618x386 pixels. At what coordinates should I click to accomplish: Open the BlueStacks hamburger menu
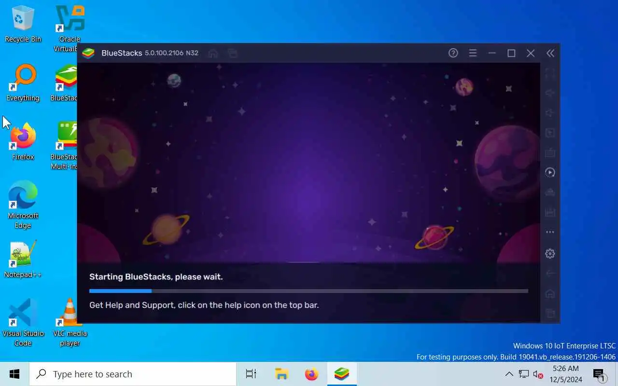pos(473,53)
